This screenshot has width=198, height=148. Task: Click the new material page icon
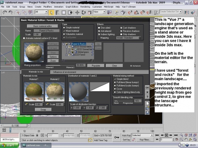pyautogui.click(x=147, y=103)
